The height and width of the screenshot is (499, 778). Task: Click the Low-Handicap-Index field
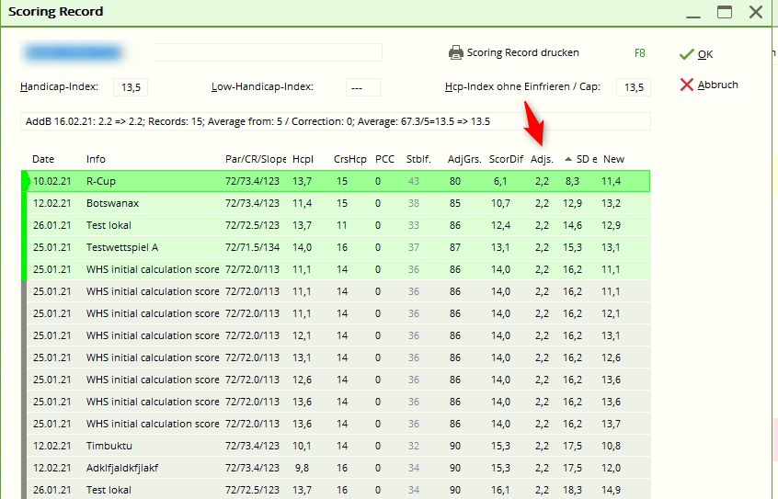[362, 87]
